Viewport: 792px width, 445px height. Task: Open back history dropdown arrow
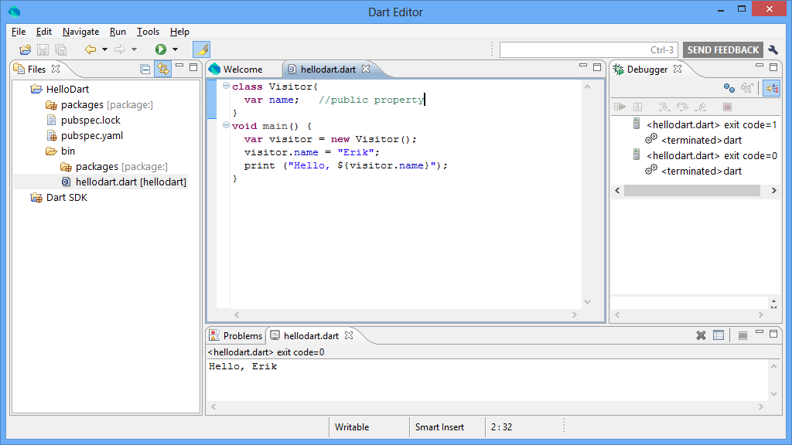click(x=104, y=49)
